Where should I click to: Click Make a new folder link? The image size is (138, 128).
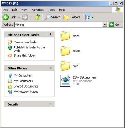[x=26, y=42]
